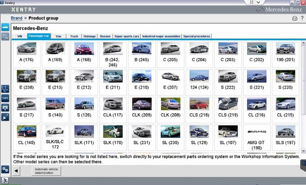Choose the B (245) model series
The width and height of the screenshot is (306, 185).
coord(142,55)
